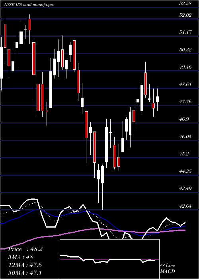Click the <<Live MACD label
The image size is (199, 279).
(168, 269)
